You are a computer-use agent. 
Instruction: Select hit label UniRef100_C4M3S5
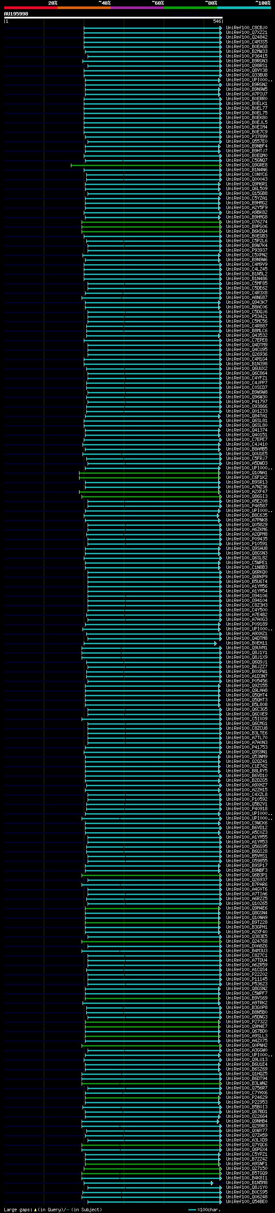point(246,42)
